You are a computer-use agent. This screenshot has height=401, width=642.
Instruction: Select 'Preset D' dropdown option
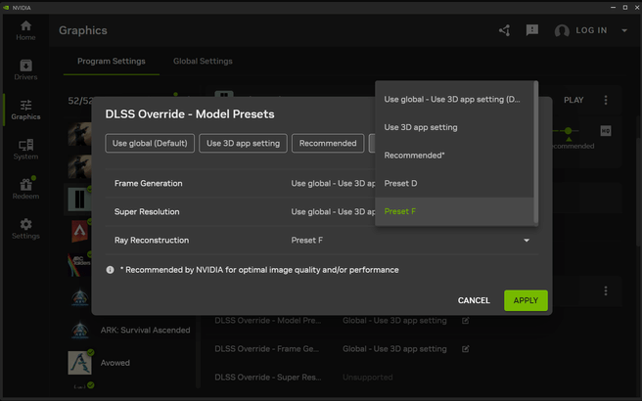[x=454, y=183]
